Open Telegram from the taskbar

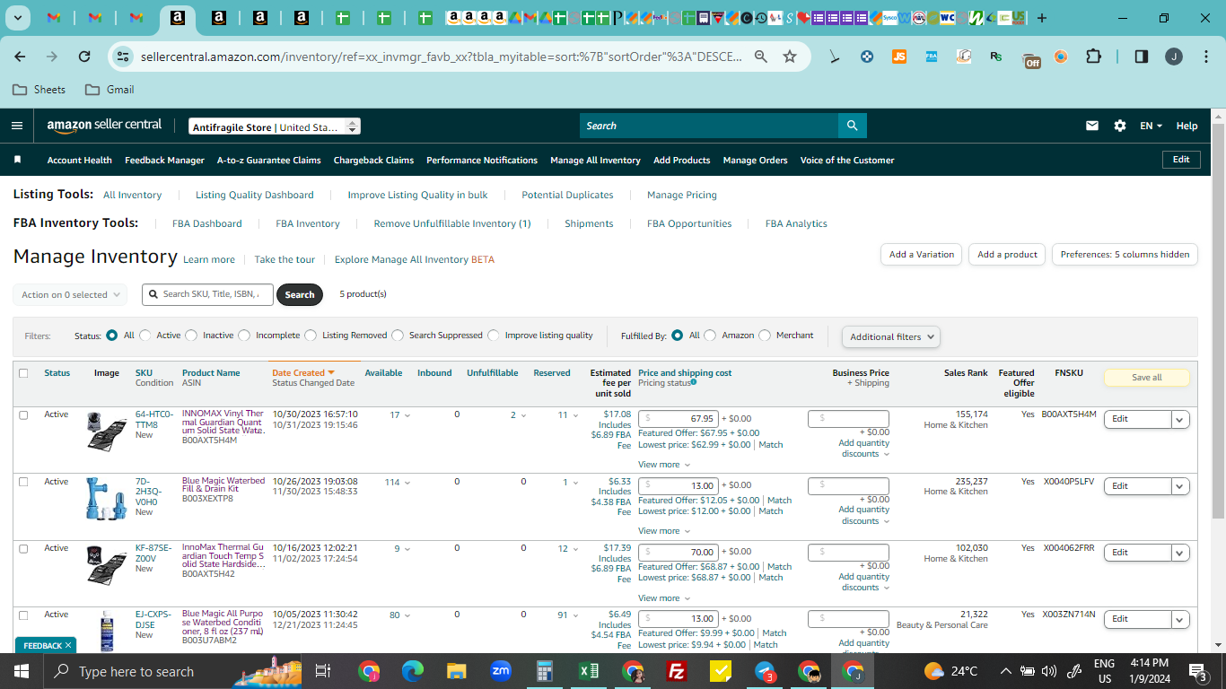click(765, 671)
